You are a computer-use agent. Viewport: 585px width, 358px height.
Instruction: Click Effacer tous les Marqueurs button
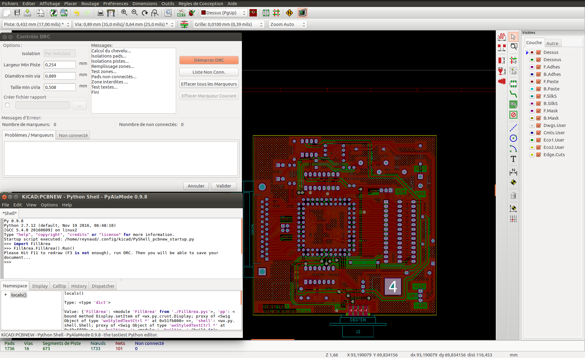tap(209, 84)
